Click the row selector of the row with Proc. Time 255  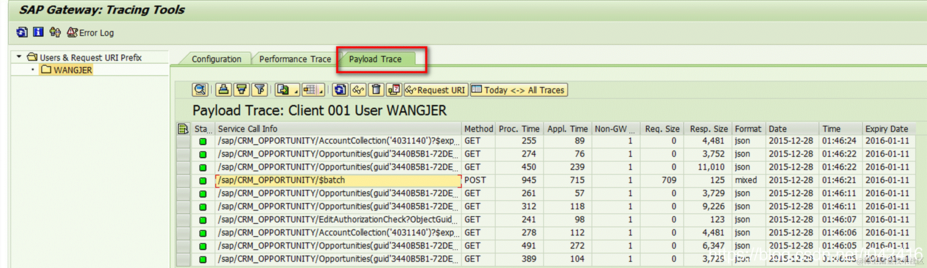[x=183, y=141]
